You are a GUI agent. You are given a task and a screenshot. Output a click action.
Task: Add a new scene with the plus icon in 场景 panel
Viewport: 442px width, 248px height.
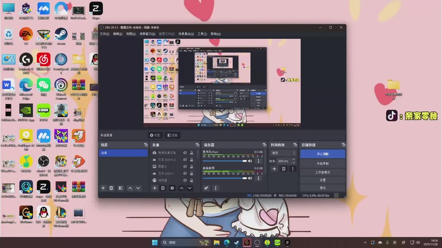pos(103,188)
